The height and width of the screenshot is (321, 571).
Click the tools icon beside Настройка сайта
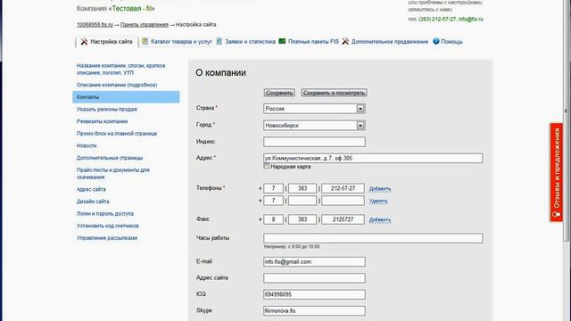(84, 42)
